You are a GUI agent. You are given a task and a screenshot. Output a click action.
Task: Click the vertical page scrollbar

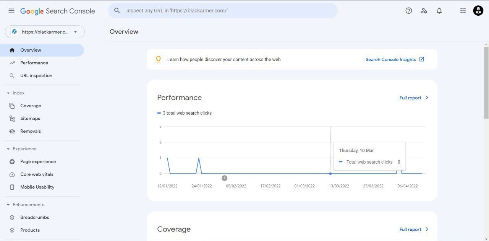[x=486, y=82]
